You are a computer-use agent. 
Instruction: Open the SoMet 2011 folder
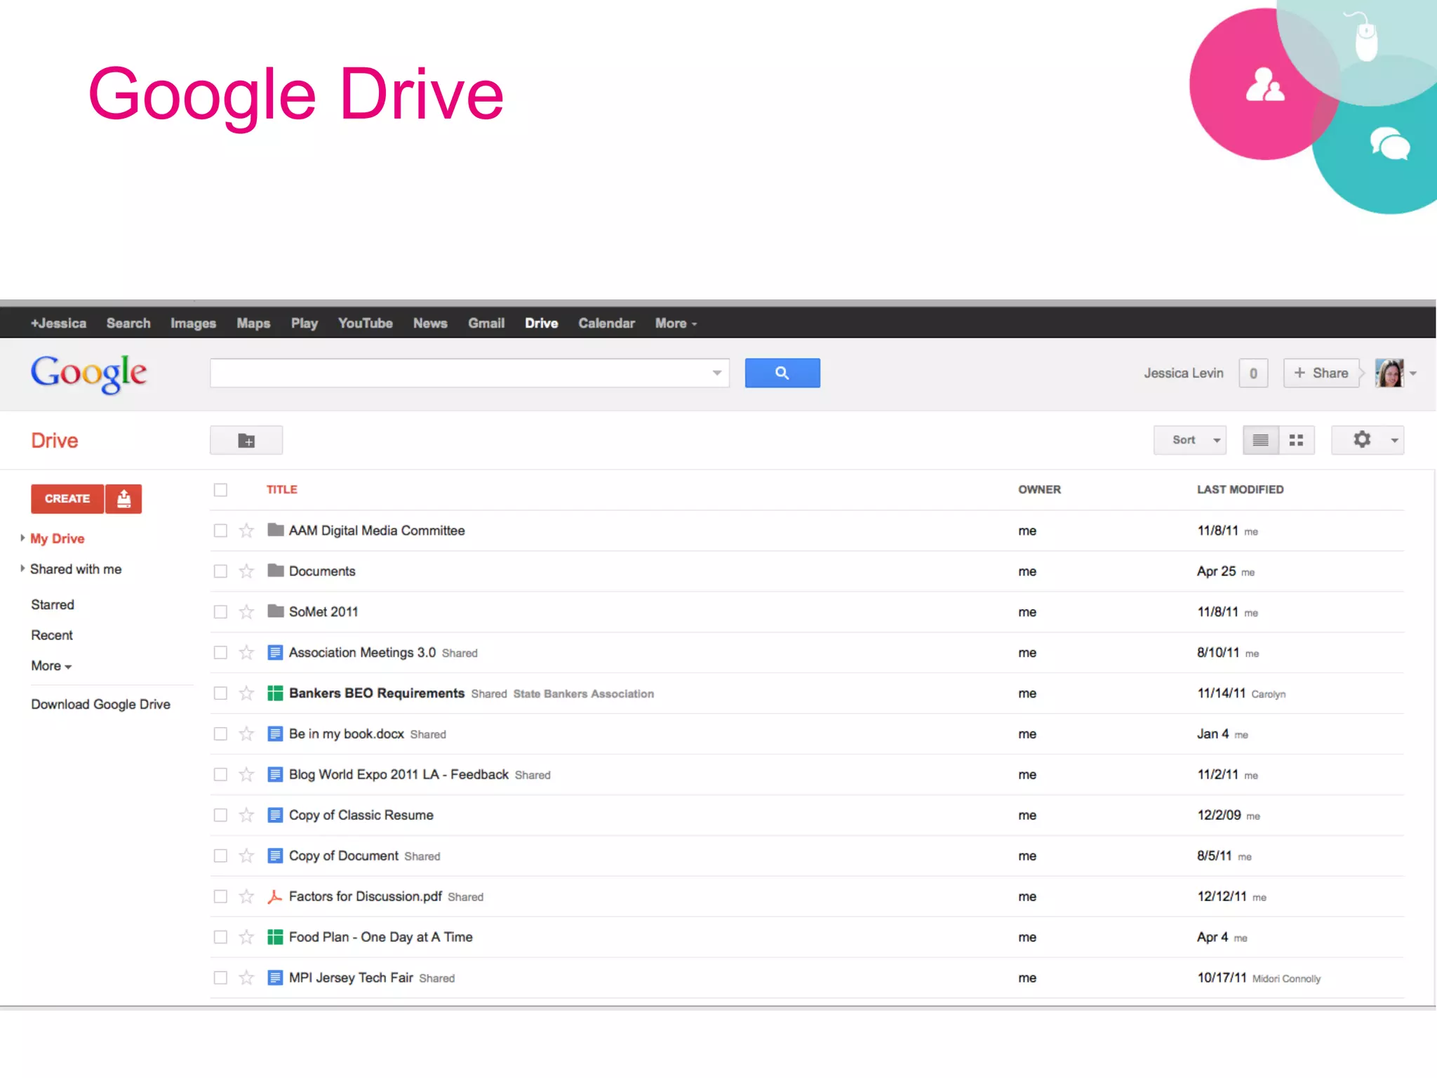323,612
